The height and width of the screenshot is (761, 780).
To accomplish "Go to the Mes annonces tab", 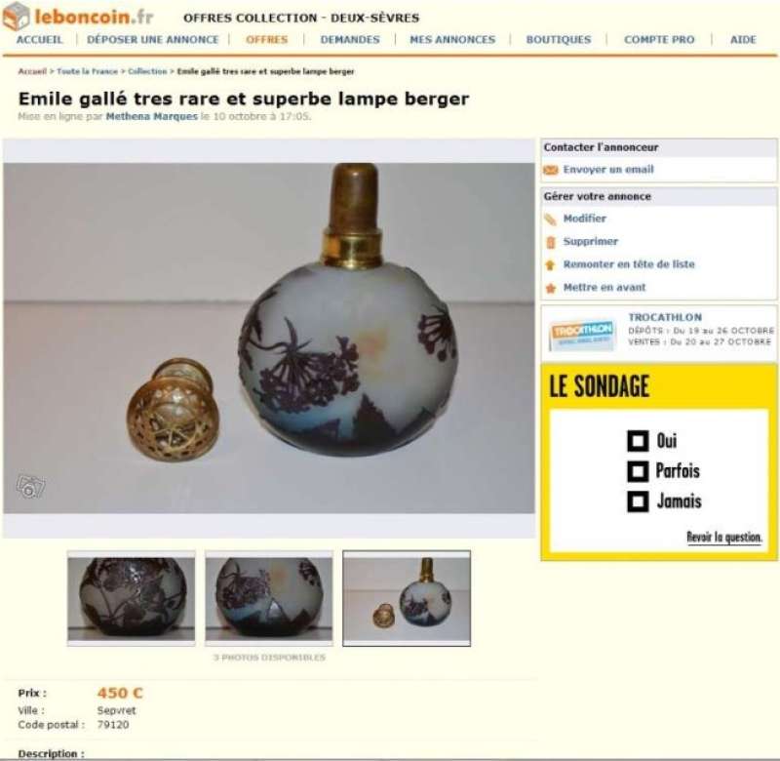I will pyautogui.click(x=452, y=40).
